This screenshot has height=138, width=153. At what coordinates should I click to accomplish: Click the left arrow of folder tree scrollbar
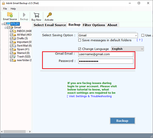[2, 132]
